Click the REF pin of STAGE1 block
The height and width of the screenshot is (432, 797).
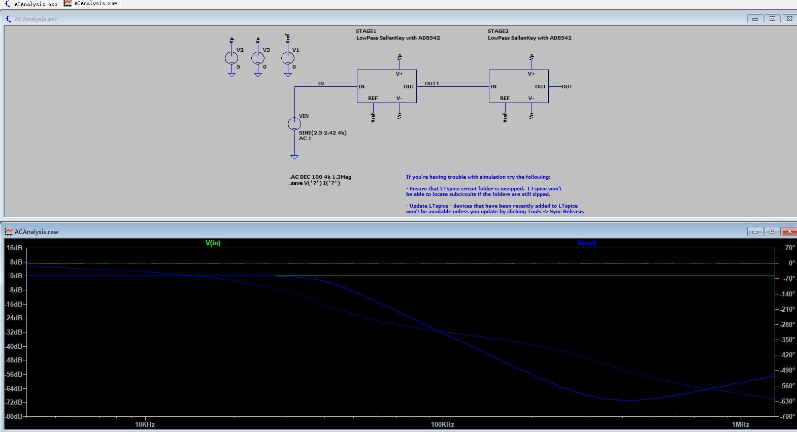point(373,98)
